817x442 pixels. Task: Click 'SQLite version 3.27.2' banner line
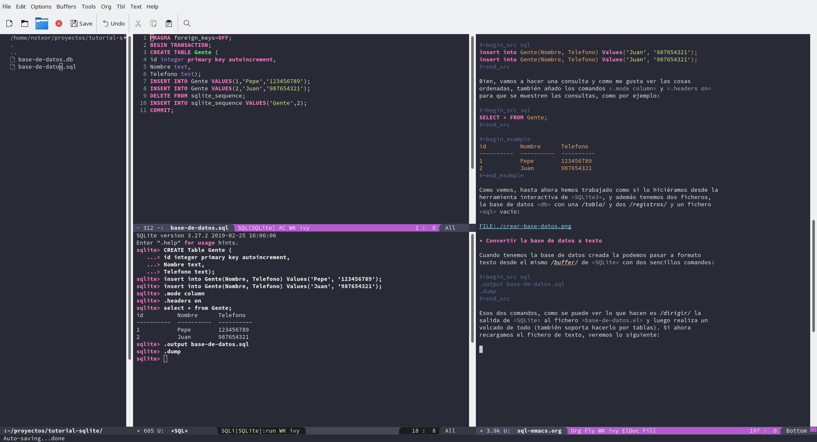pyautogui.click(x=206, y=236)
